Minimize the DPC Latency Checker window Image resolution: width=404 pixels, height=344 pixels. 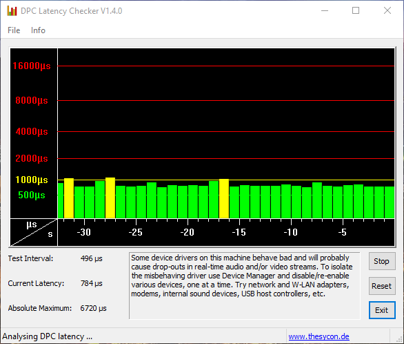tap(325, 10)
